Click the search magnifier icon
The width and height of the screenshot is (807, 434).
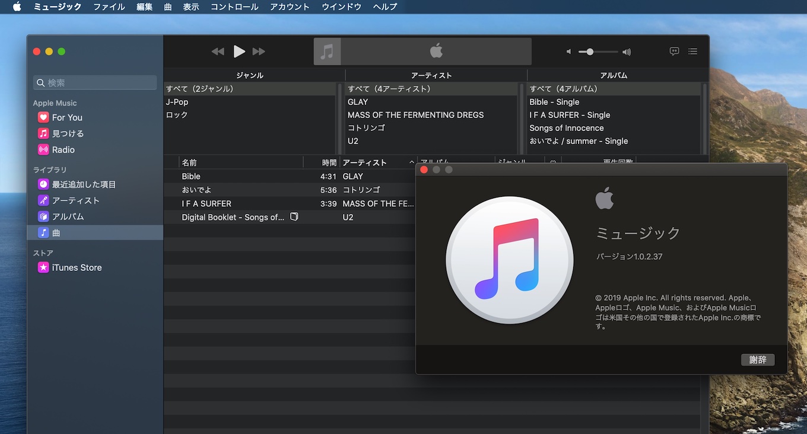point(41,83)
